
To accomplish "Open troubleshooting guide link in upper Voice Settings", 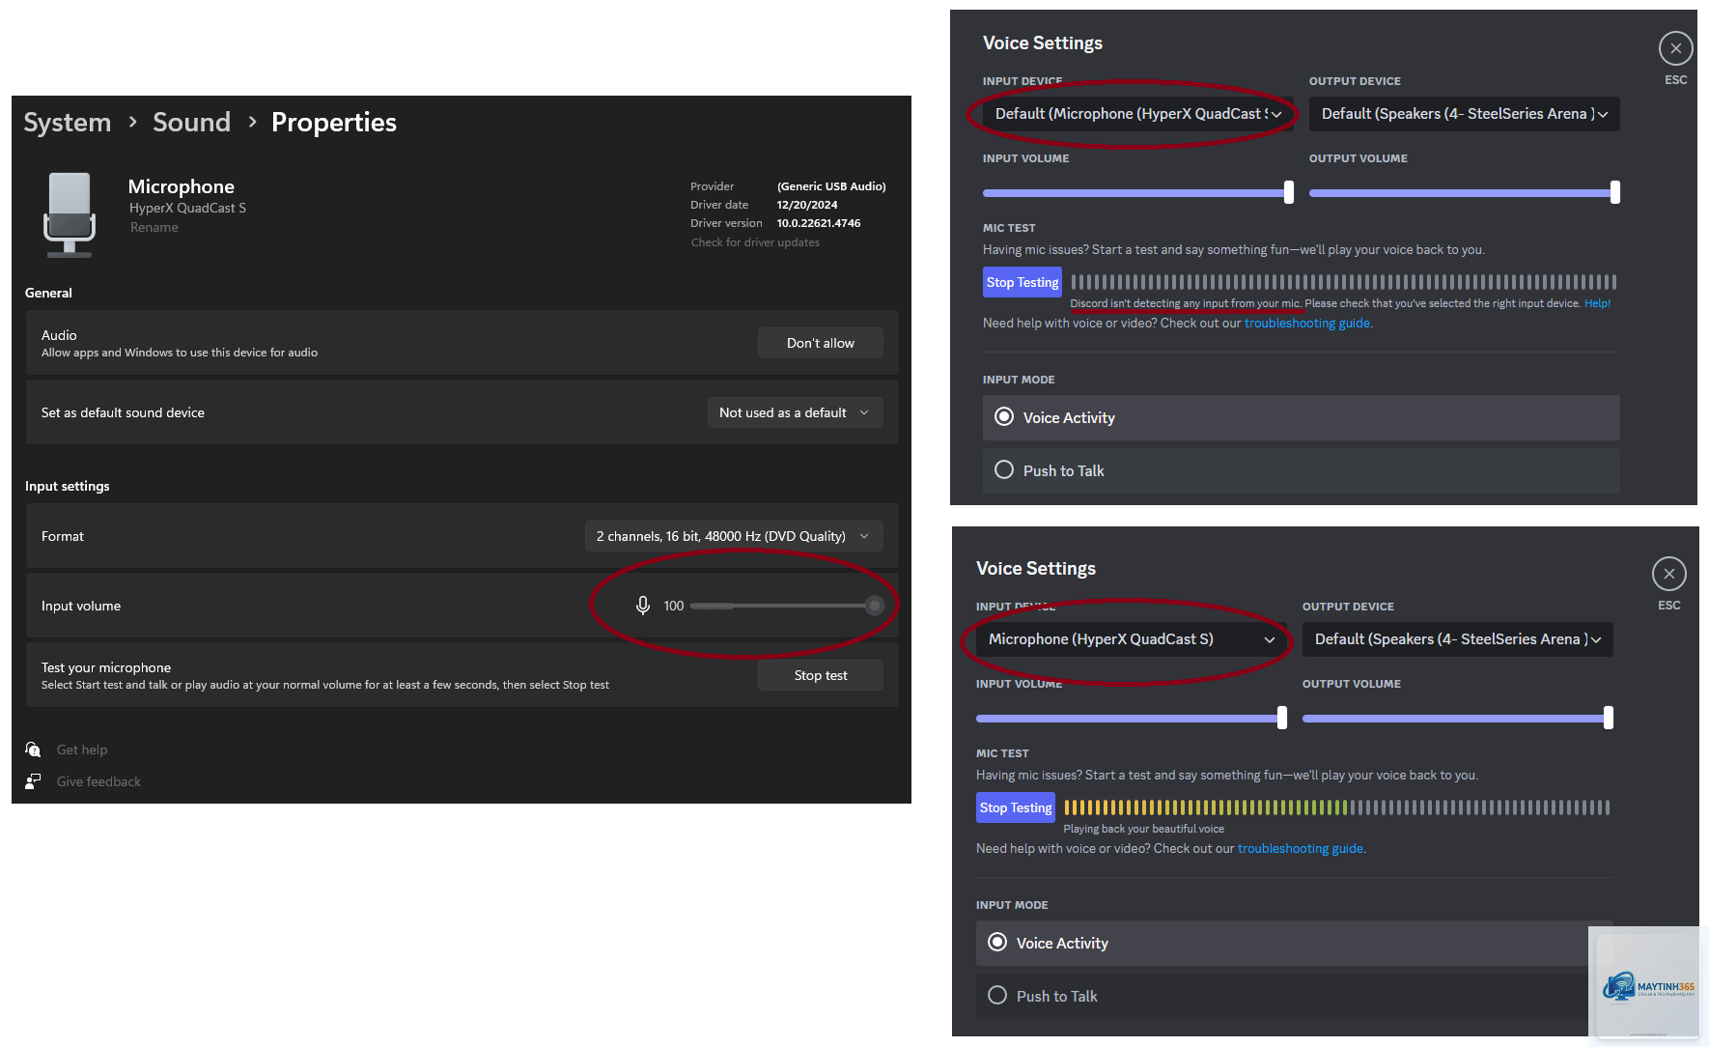I will (1307, 324).
